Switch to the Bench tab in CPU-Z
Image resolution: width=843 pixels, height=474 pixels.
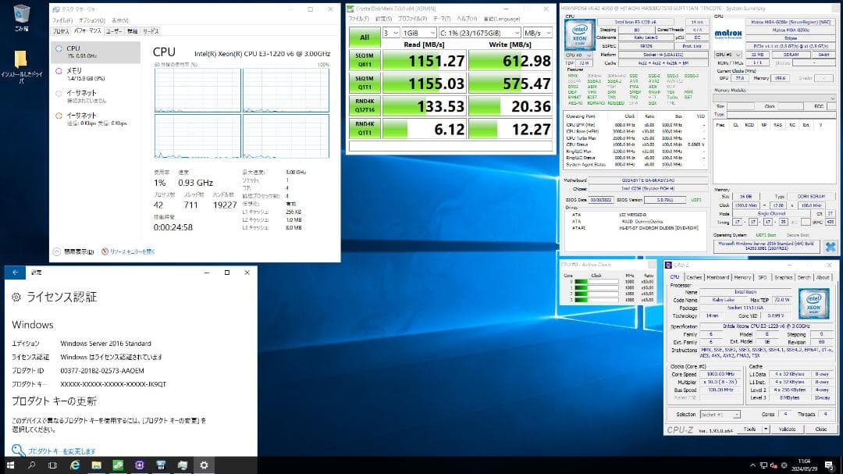click(804, 276)
